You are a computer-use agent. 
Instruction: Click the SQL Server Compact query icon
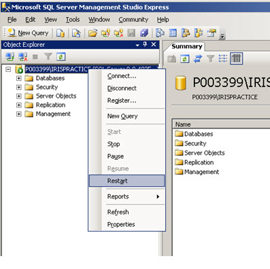[x=76, y=33]
